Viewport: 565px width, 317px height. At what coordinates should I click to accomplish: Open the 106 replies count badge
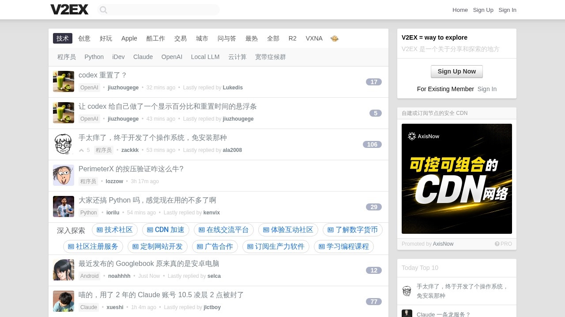pos(372,144)
